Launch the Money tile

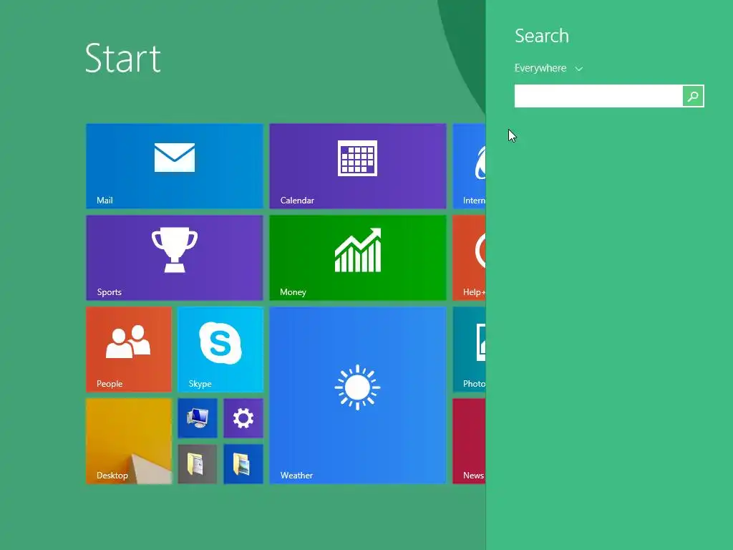click(358, 258)
